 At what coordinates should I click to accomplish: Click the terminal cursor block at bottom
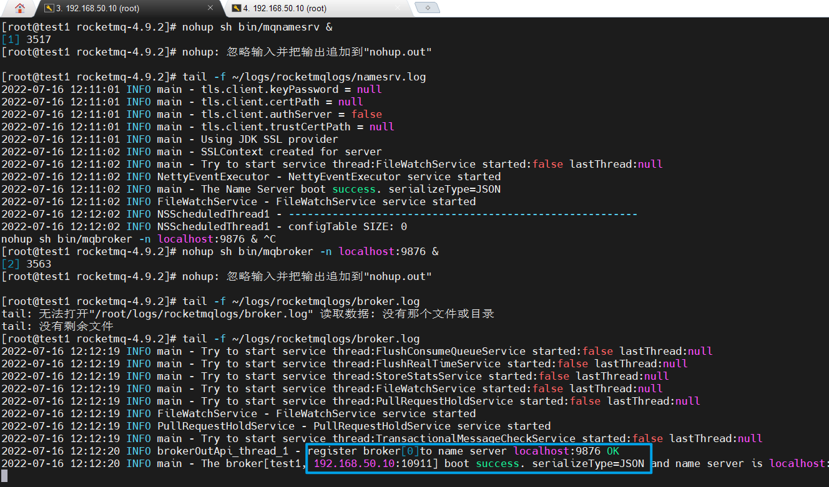pyautogui.click(x=4, y=476)
